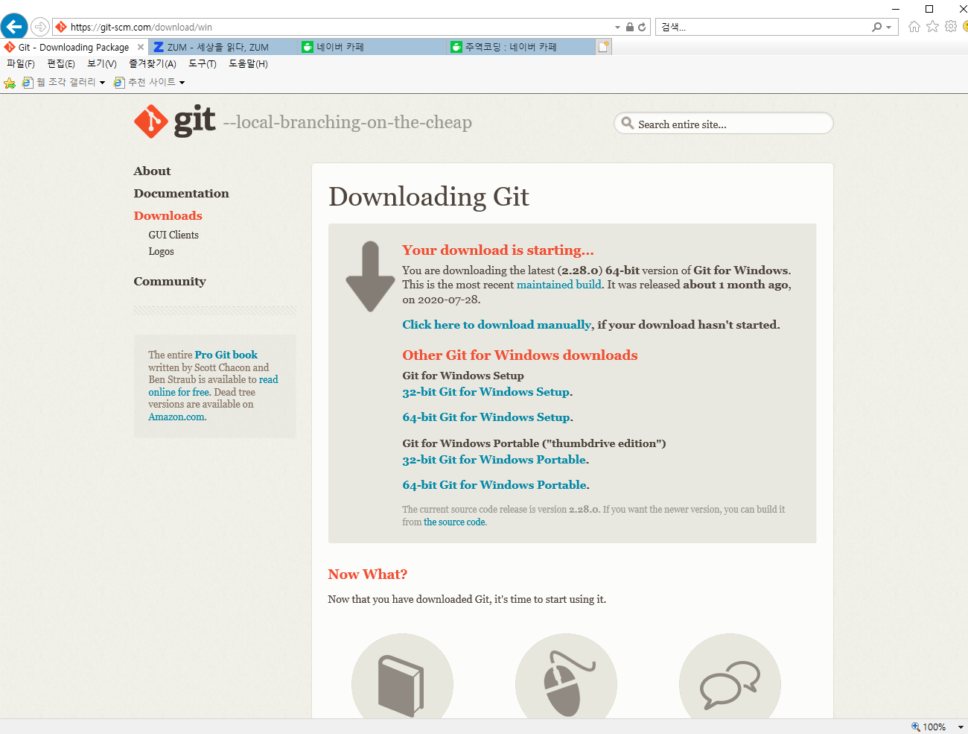This screenshot has width=968, height=734.
Task: Open the Amazon.com link
Action: (x=177, y=417)
